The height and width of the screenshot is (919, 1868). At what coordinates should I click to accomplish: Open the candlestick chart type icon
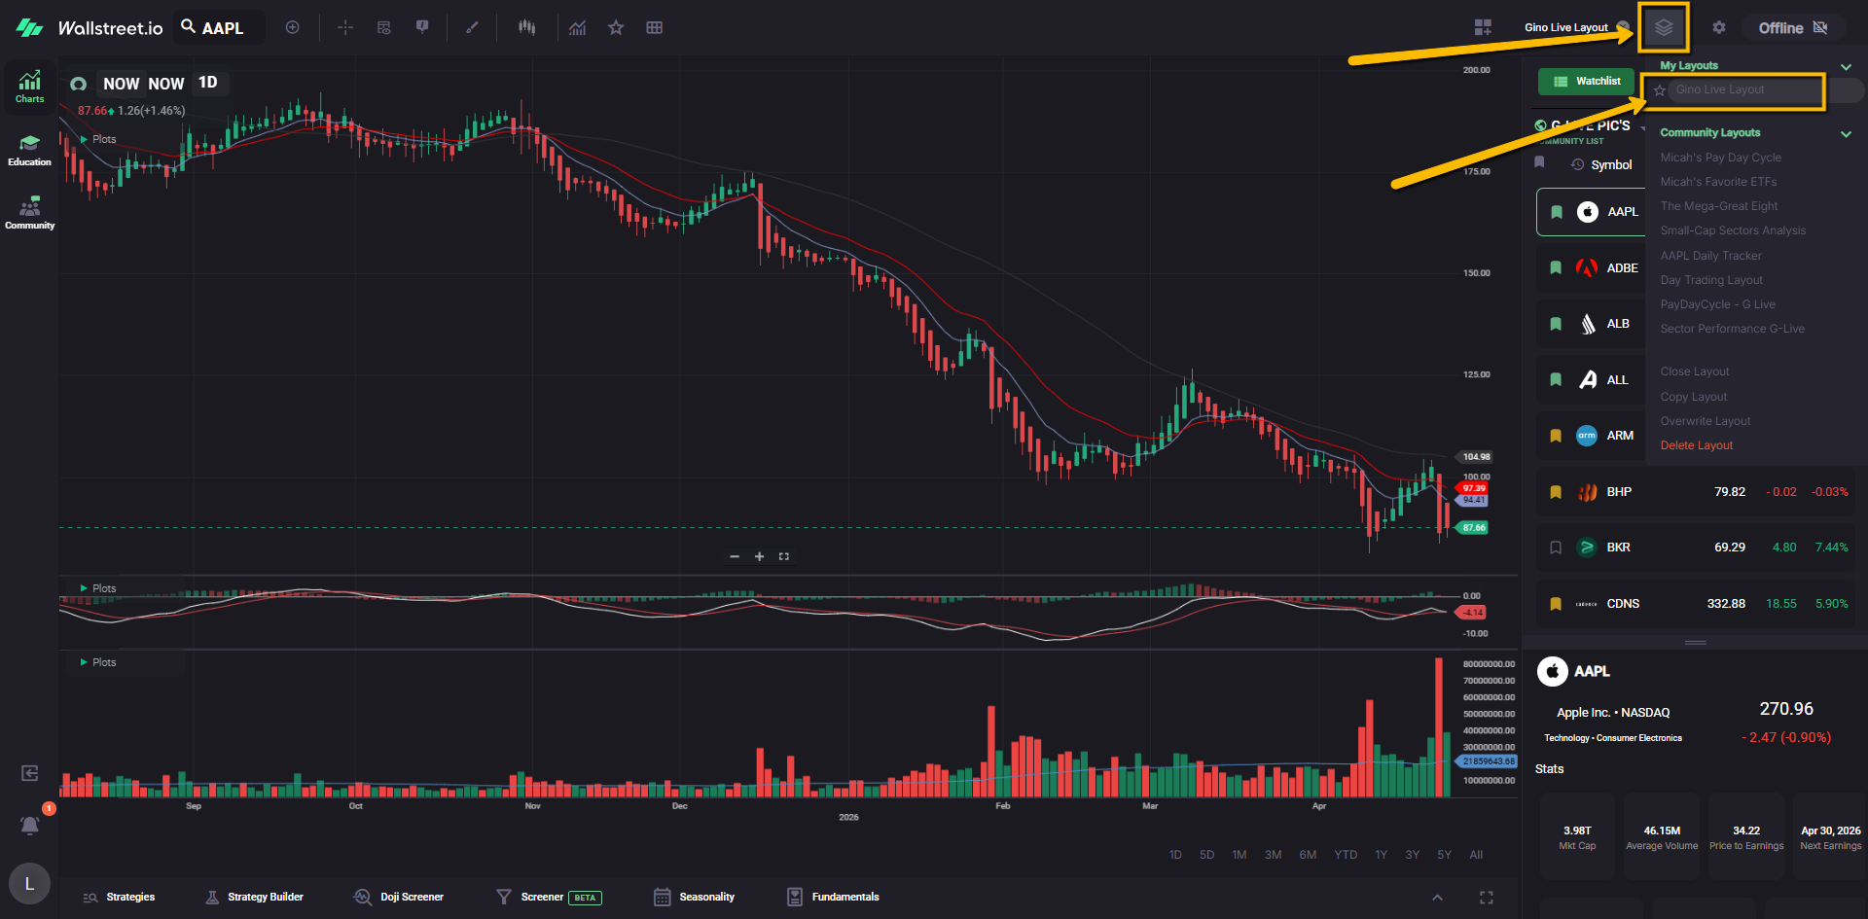tap(526, 27)
